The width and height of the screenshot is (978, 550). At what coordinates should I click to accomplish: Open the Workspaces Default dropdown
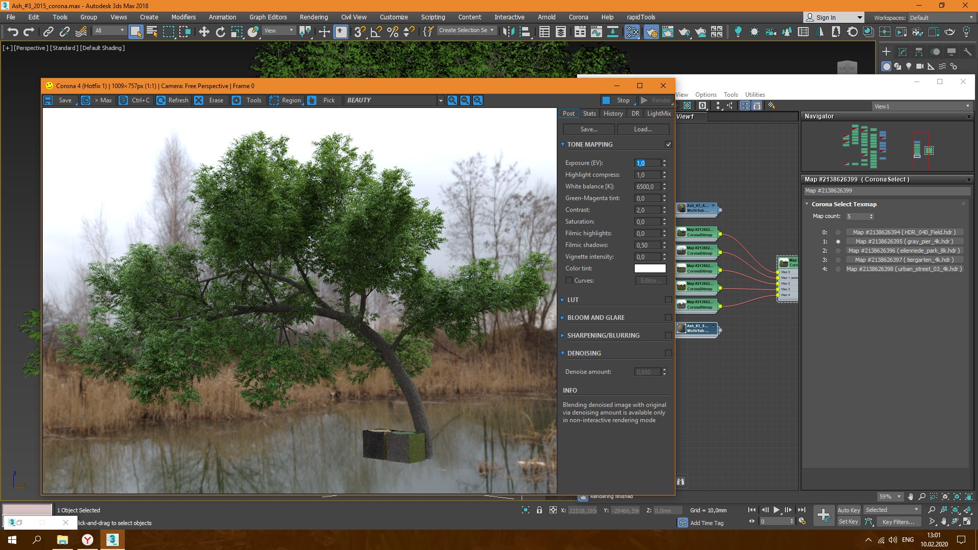click(x=941, y=18)
